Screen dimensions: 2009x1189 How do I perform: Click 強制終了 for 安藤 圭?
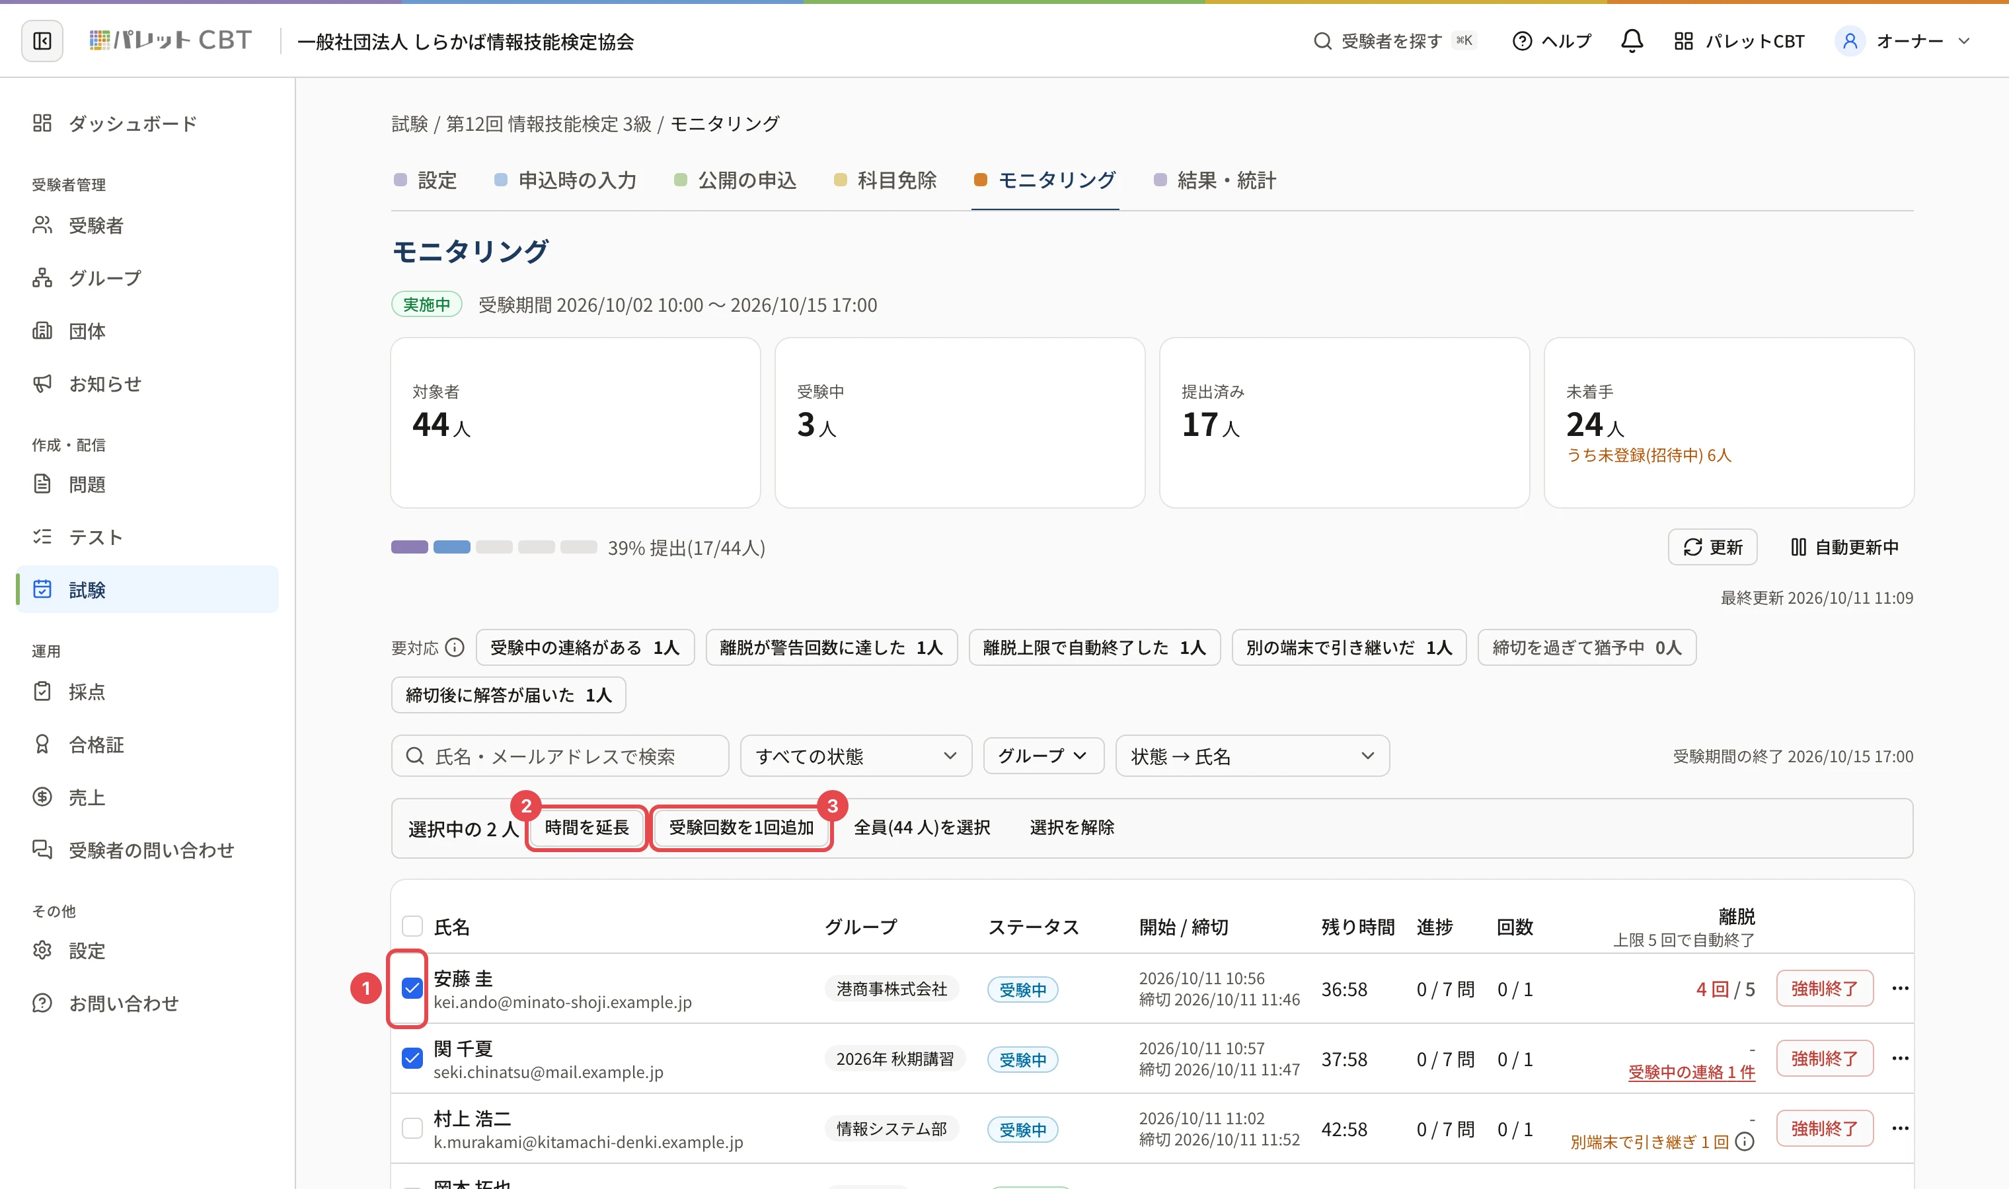point(1824,988)
